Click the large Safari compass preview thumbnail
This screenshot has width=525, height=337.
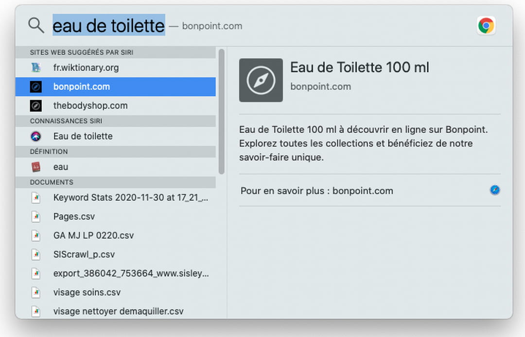point(261,80)
